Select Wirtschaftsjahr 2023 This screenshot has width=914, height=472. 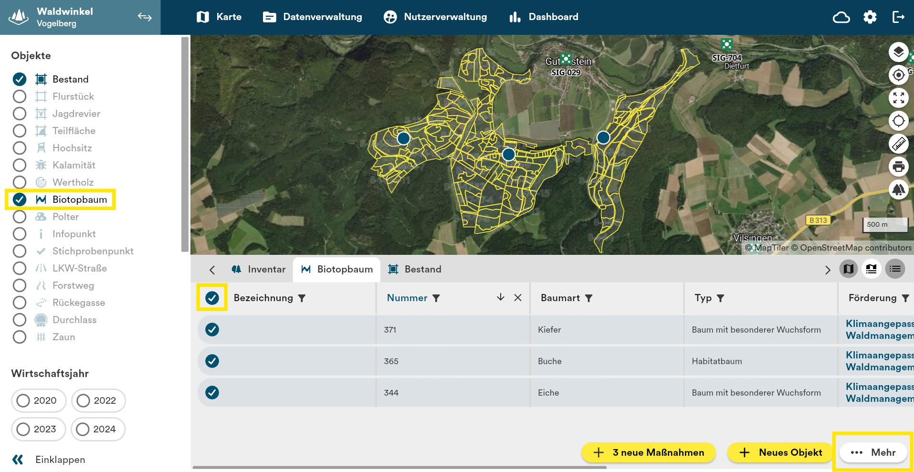23,429
